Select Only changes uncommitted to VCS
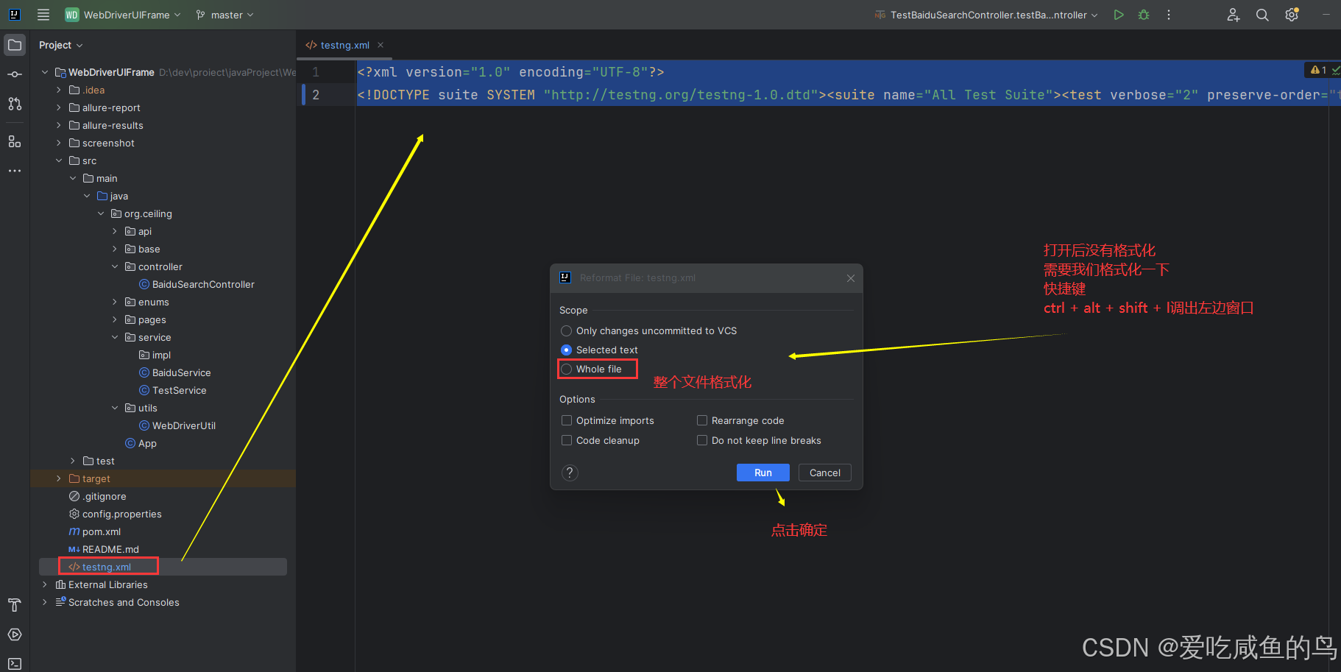The image size is (1341, 672). (x=648, y=330)
